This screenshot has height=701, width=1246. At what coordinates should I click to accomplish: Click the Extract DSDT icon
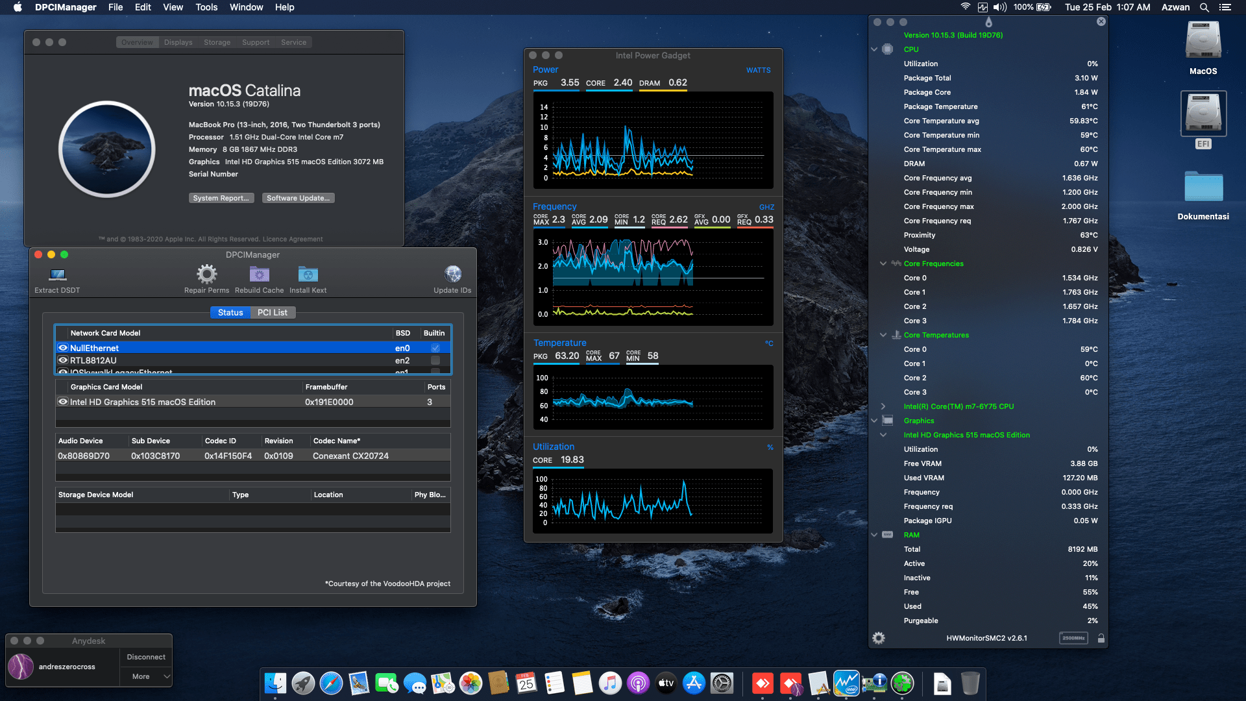point(56,274)
